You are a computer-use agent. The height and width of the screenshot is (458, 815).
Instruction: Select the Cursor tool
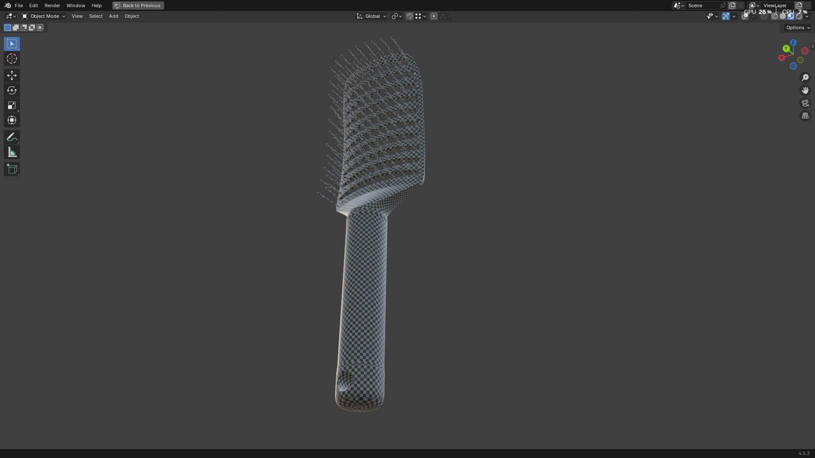11,59
